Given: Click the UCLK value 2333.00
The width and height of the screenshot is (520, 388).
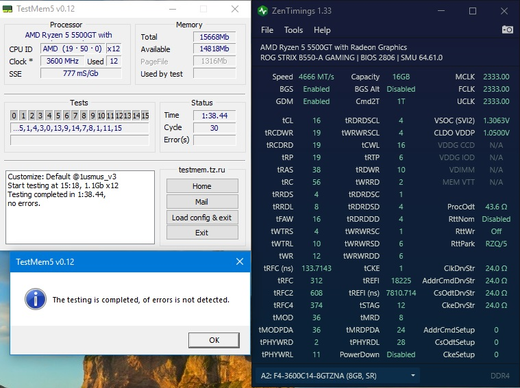Looking at the screenshot, I should (x=496, y=101).
